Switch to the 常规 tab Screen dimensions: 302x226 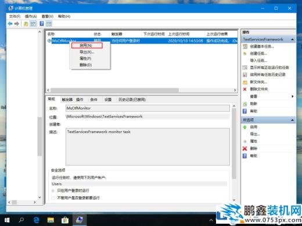52,99
